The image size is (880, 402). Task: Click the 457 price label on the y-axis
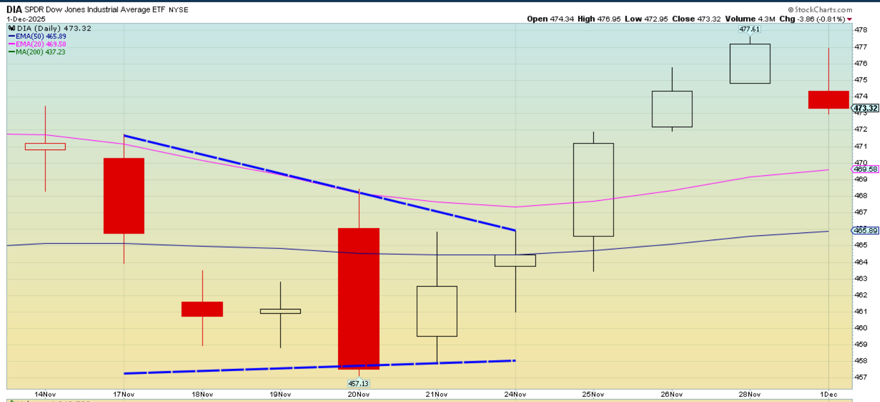[861, 377]
